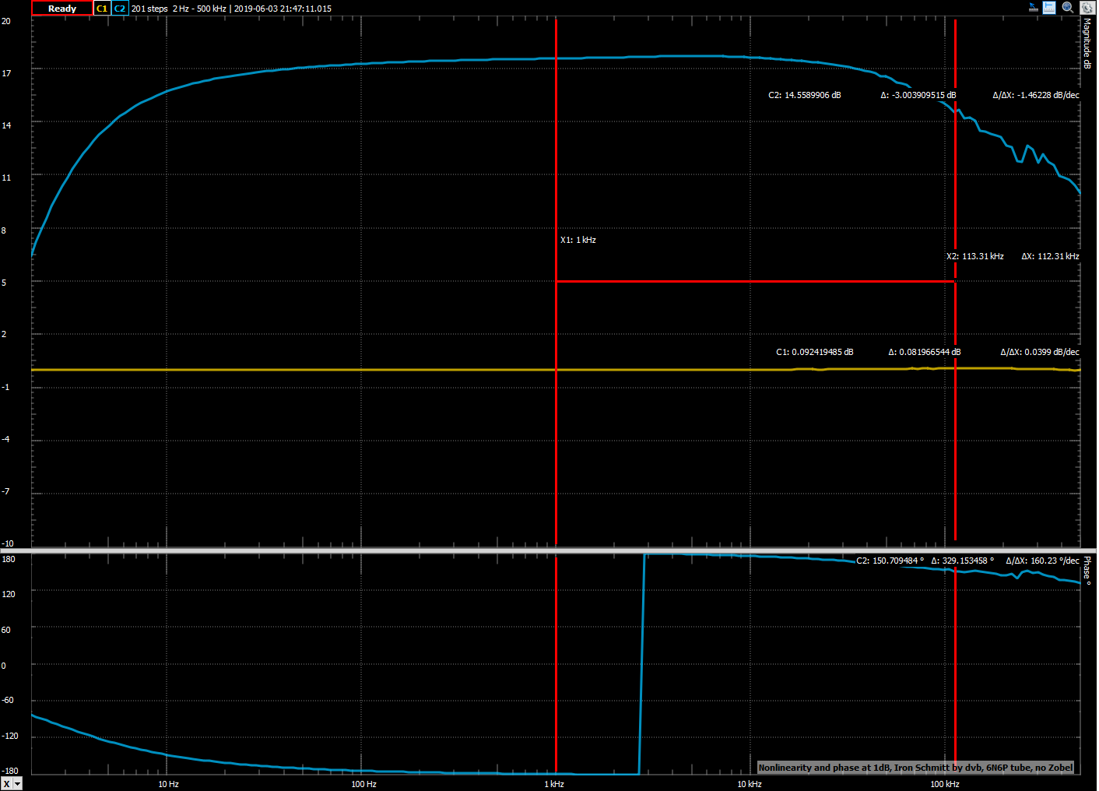The width and height of the screenshot is (1099, 791).
Task: Activate the cursor measurement tool
Action: tap(1050, 8)
